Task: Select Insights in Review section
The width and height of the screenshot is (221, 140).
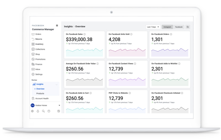Action: (40, 84)
